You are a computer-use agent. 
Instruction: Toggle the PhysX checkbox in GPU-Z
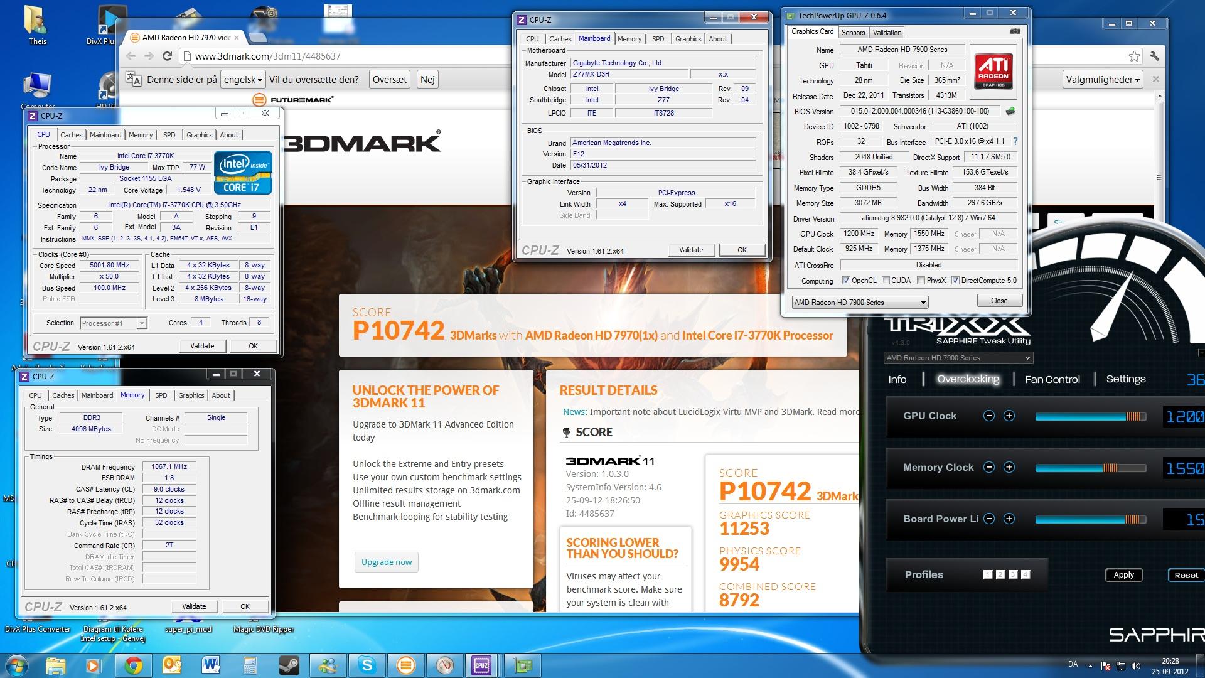tap(921, 281)
